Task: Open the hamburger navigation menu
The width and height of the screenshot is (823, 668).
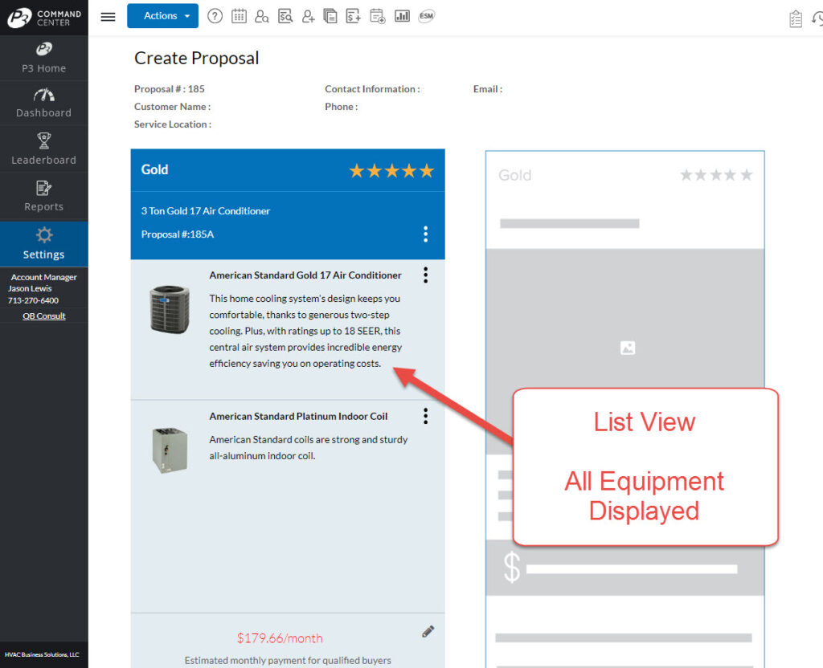Action: 108,15
